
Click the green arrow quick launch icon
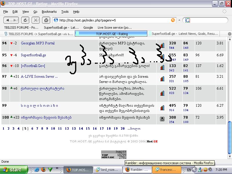(50, 170)
